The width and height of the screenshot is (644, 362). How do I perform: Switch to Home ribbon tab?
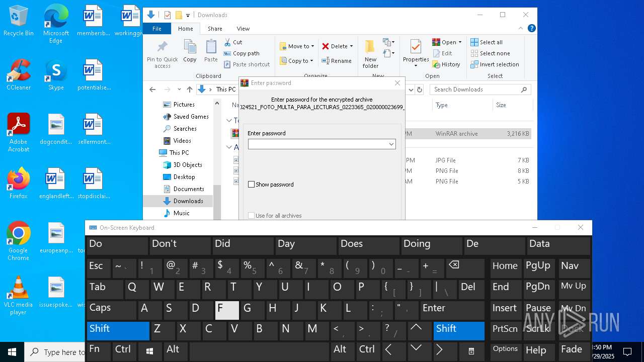(x=185, y=29)
